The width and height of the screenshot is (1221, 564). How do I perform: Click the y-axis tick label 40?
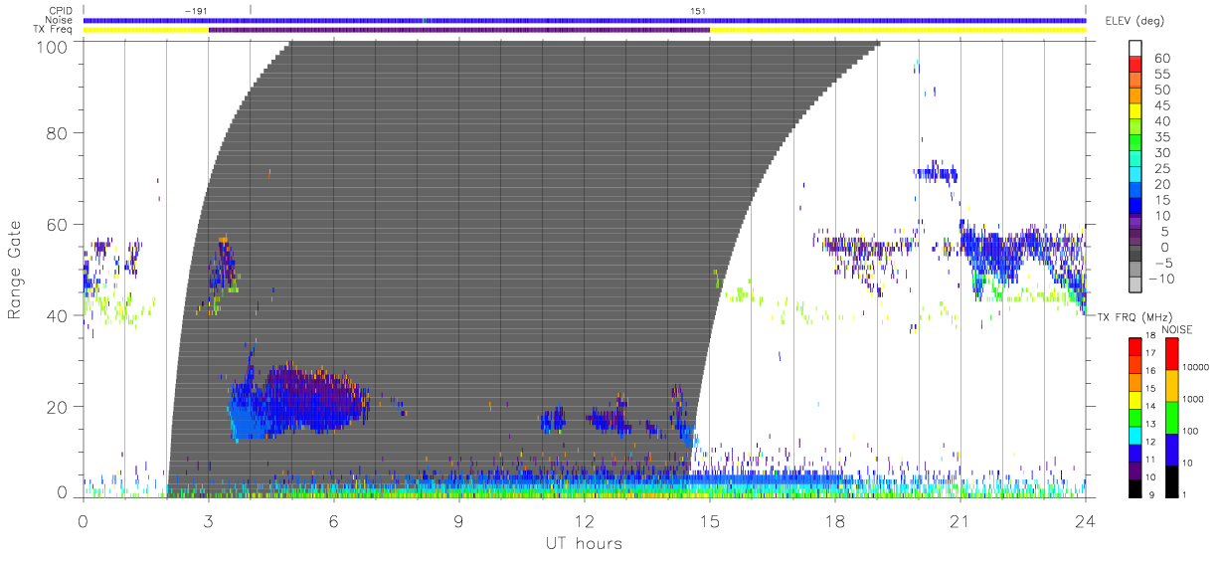tap(57, 316)
